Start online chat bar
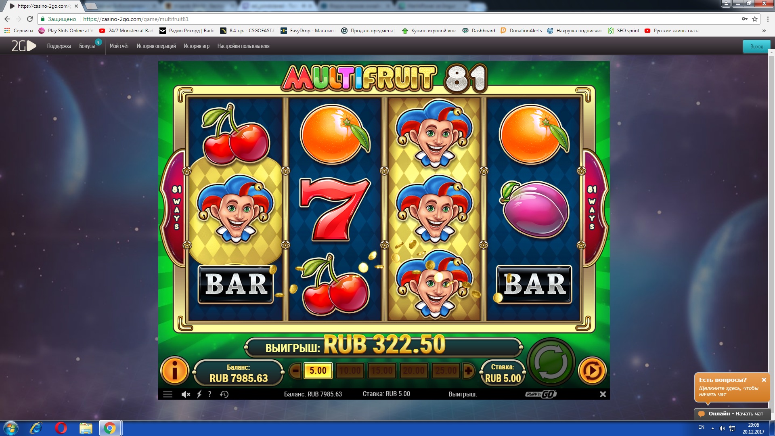Image resolution: width=775 pixels, height=436 pixels. 732,414
